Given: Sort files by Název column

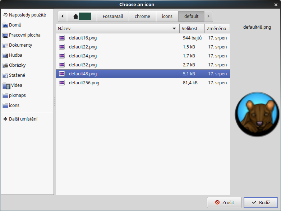Looking at the screenshot, I should coord(118,28).
